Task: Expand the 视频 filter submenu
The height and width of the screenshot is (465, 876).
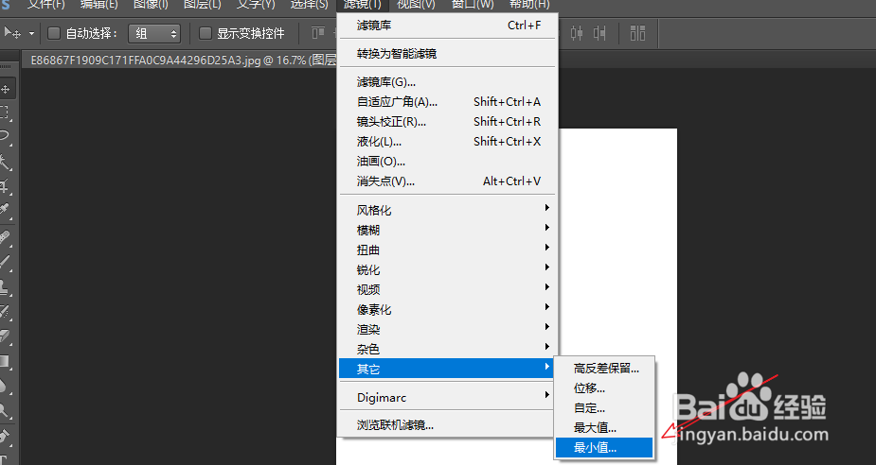Action: (446, 289)
